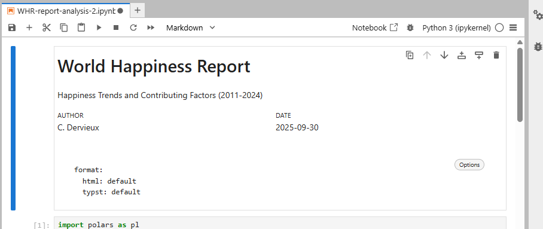Insert a cell below with plus icon
Screen dimensions: 543x229
(x=29, y=28)
